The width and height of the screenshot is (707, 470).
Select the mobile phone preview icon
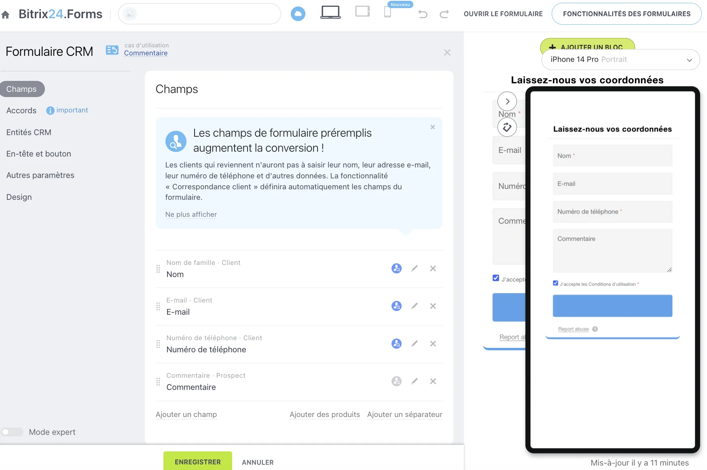pyautogui.click(x=387, y=12)
